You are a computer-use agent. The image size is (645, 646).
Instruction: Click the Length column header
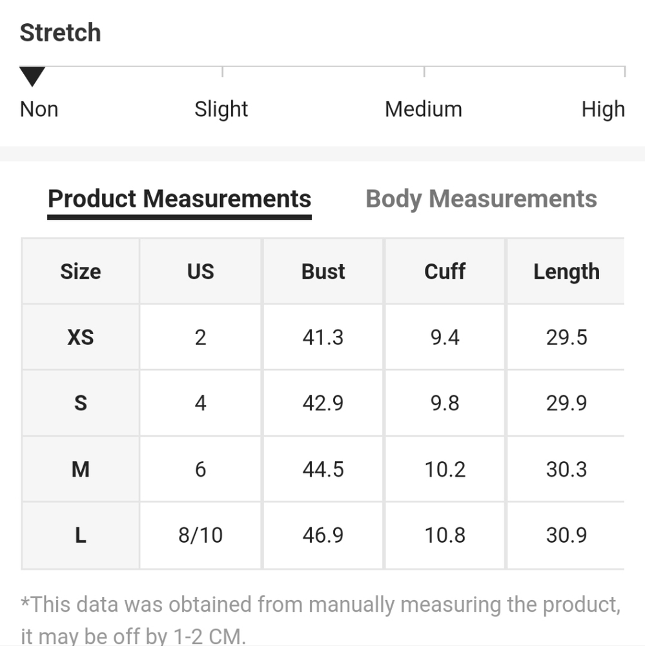[x=566, y=271]
